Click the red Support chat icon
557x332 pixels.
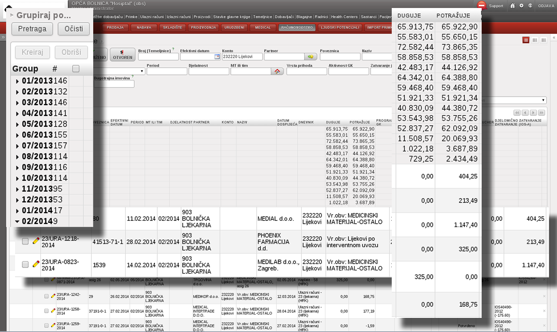[482, 5]
